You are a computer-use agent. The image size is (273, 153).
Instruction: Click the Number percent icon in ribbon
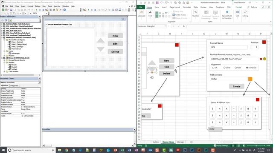point(195,12)
